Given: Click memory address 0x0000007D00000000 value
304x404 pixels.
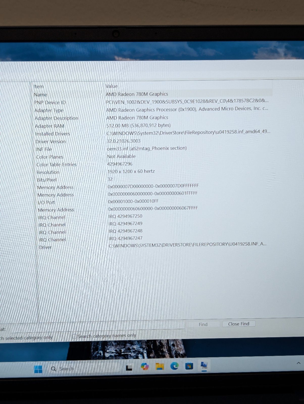Looking at the screenshot, I should [x=153, y=186].
